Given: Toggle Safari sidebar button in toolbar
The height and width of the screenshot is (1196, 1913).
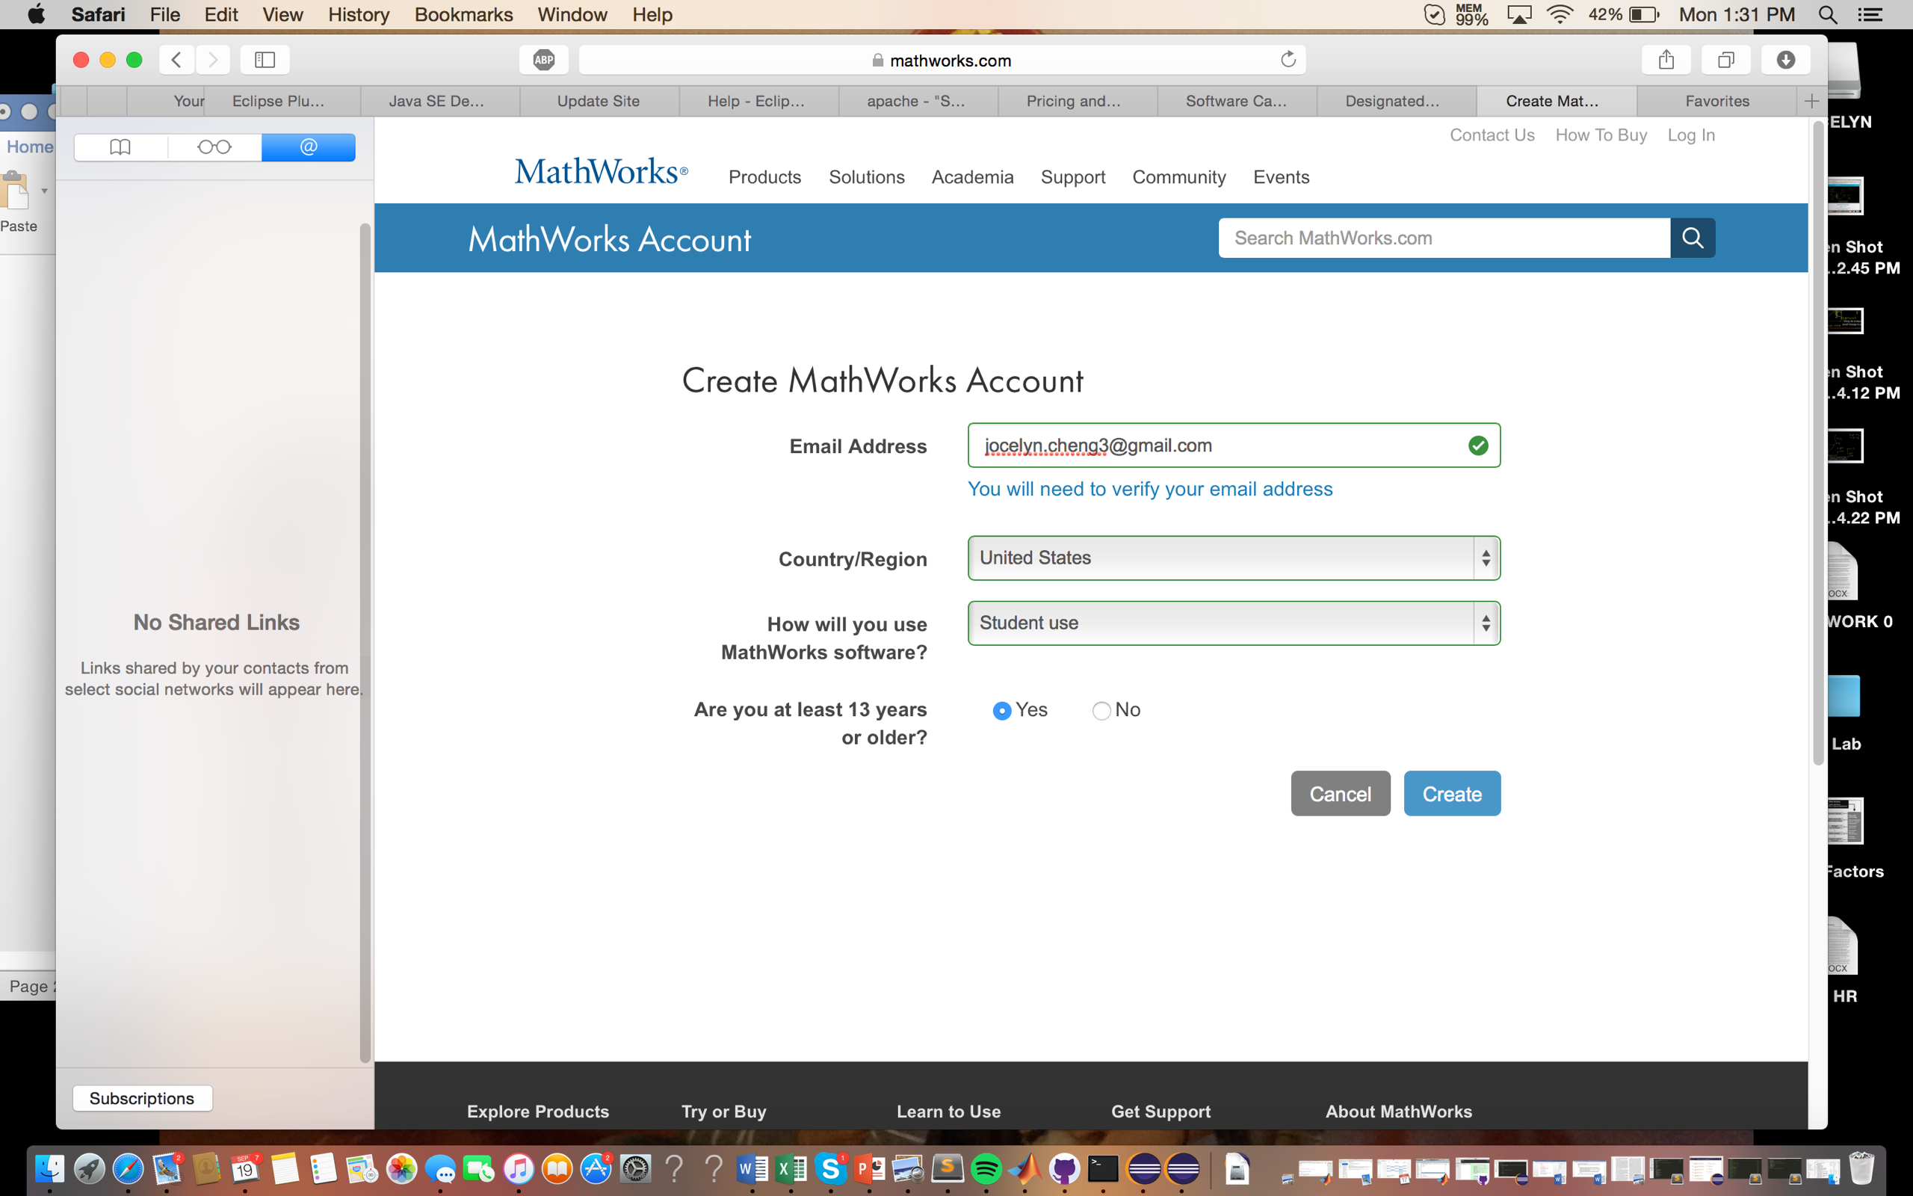Looking at the screenshot, I should click(265, 59).
